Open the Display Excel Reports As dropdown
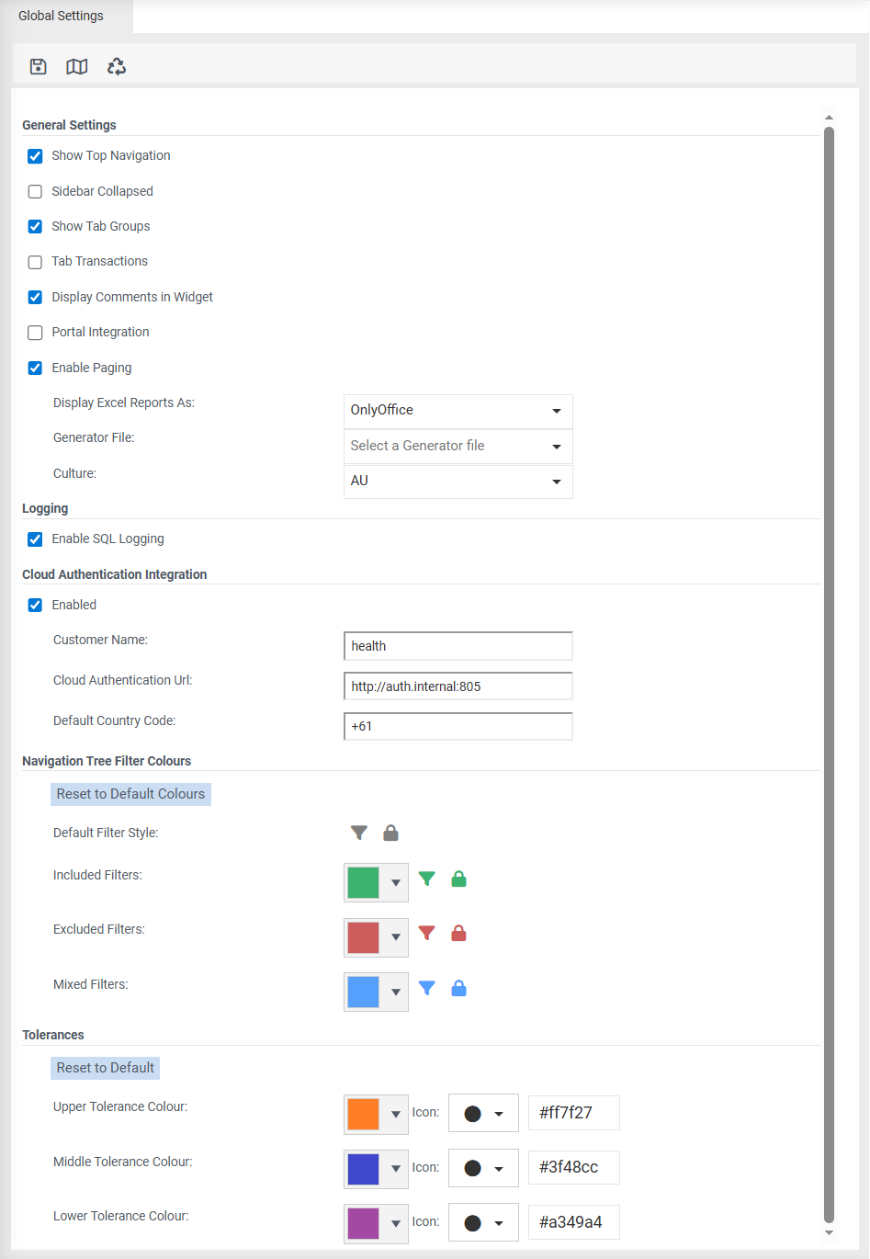 (556, 411)
